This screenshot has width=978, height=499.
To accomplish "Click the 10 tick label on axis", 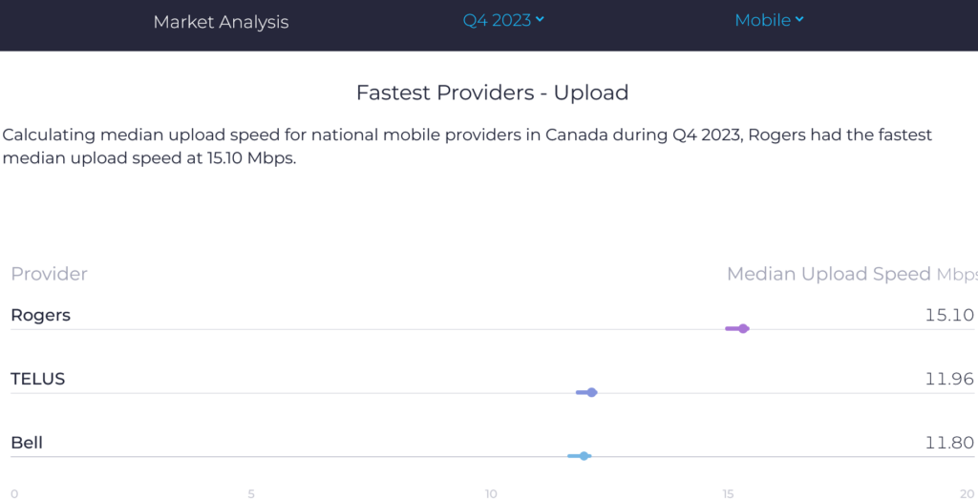I will (491, 493).
